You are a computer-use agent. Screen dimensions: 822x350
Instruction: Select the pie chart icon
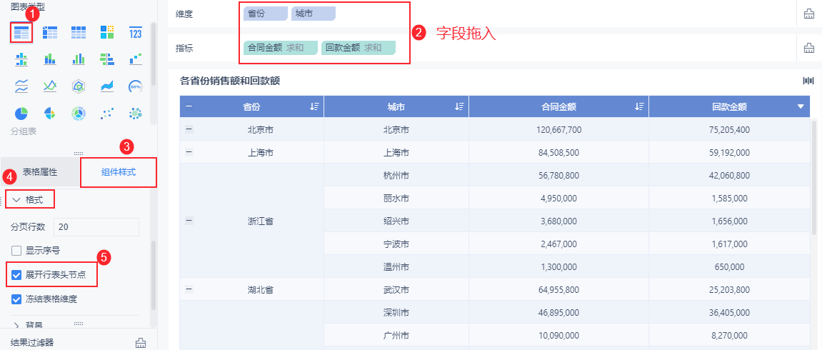coord(21,113)
